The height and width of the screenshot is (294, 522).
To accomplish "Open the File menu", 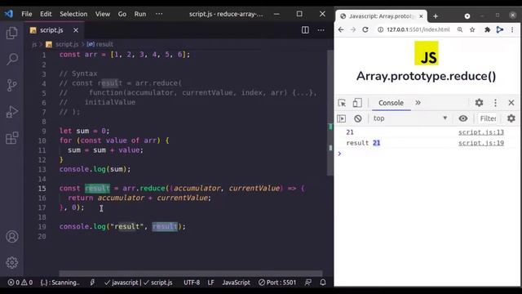I will coord(27,14).
